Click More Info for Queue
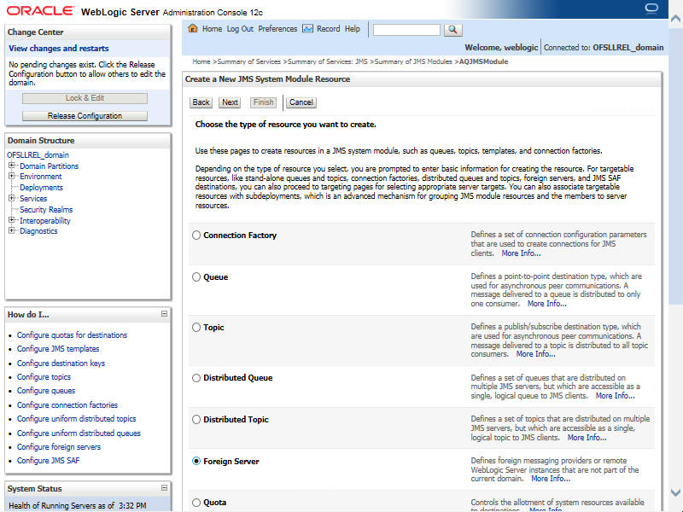Screen dimensions: 683x512 point(547,304)
